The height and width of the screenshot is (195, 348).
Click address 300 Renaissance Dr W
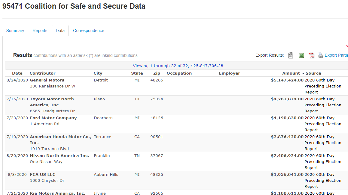coord(53,86)
